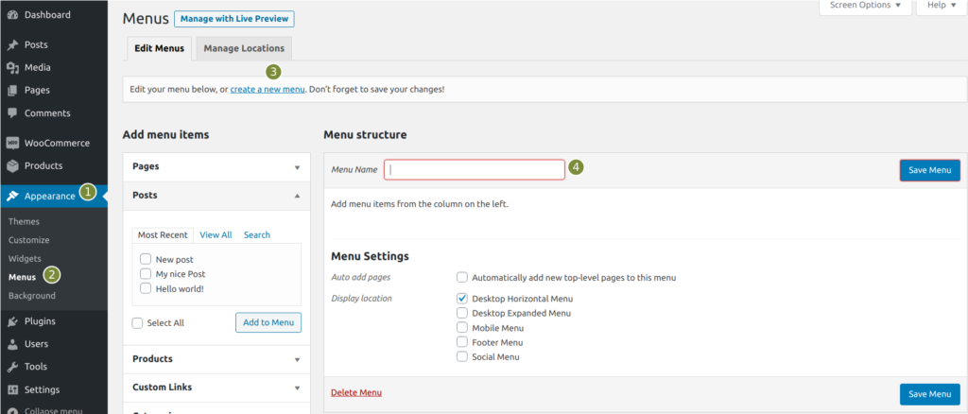Viewport: 968px width, 414px height.
Task: Open the Screen Options dropdown
Action: click(x=864, y=6)
